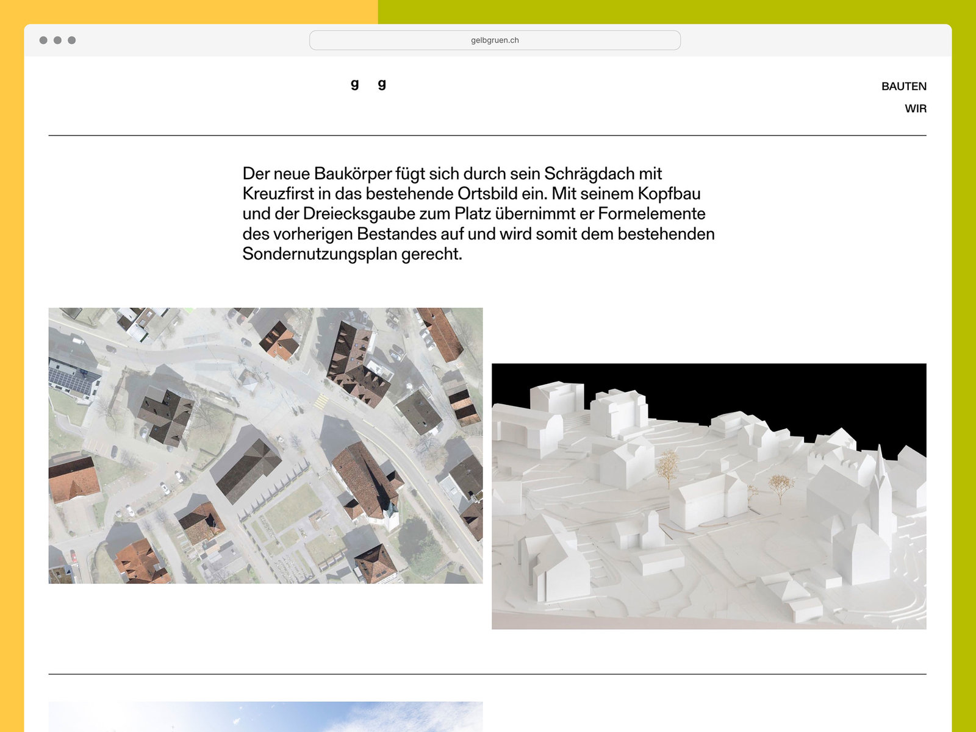Click the third window control dot

(72, 40)
